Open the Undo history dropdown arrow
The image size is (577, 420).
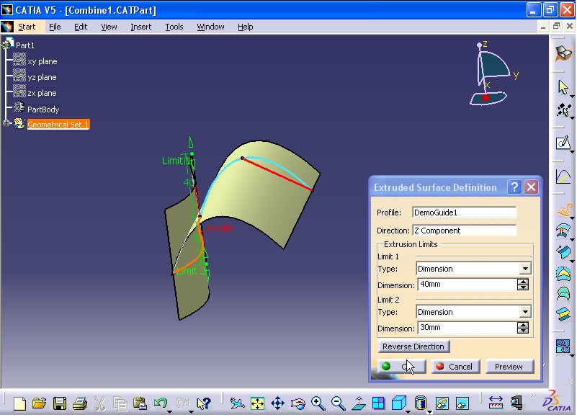point(169,412)
